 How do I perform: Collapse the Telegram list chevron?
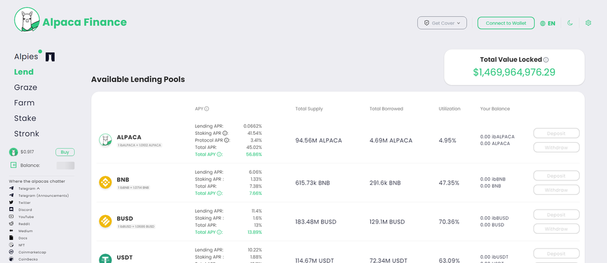coord(38,189)
